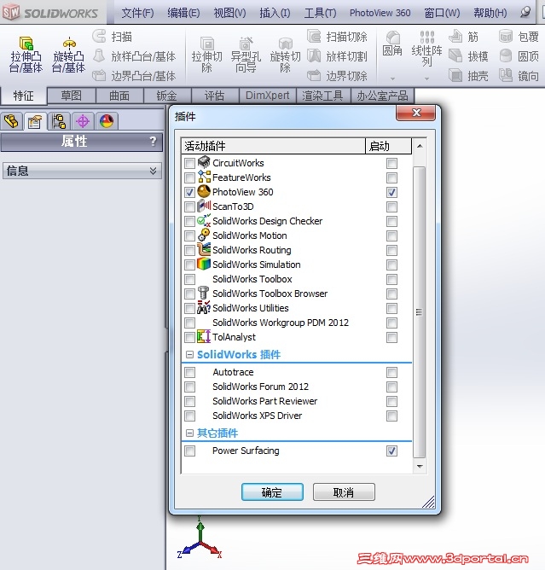Open the DimXpertManager tab icon

coord(83,121)
